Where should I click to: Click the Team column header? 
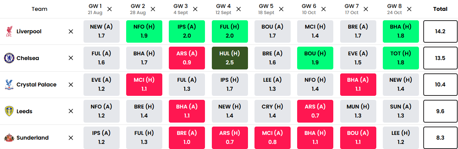coord(39,9)
